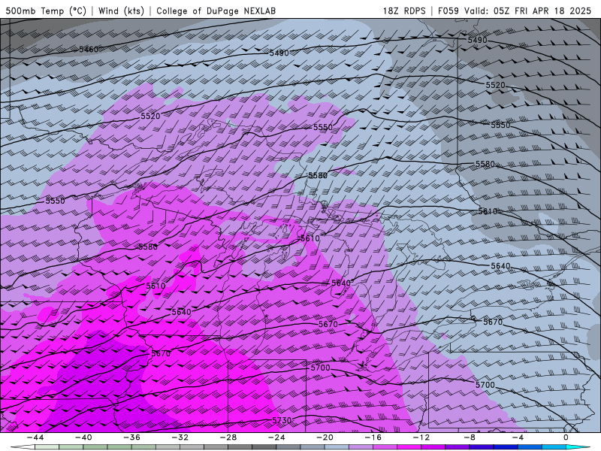
Task: Click 'College of DuPage NEXLAB' header text
Action: [216, 11]
